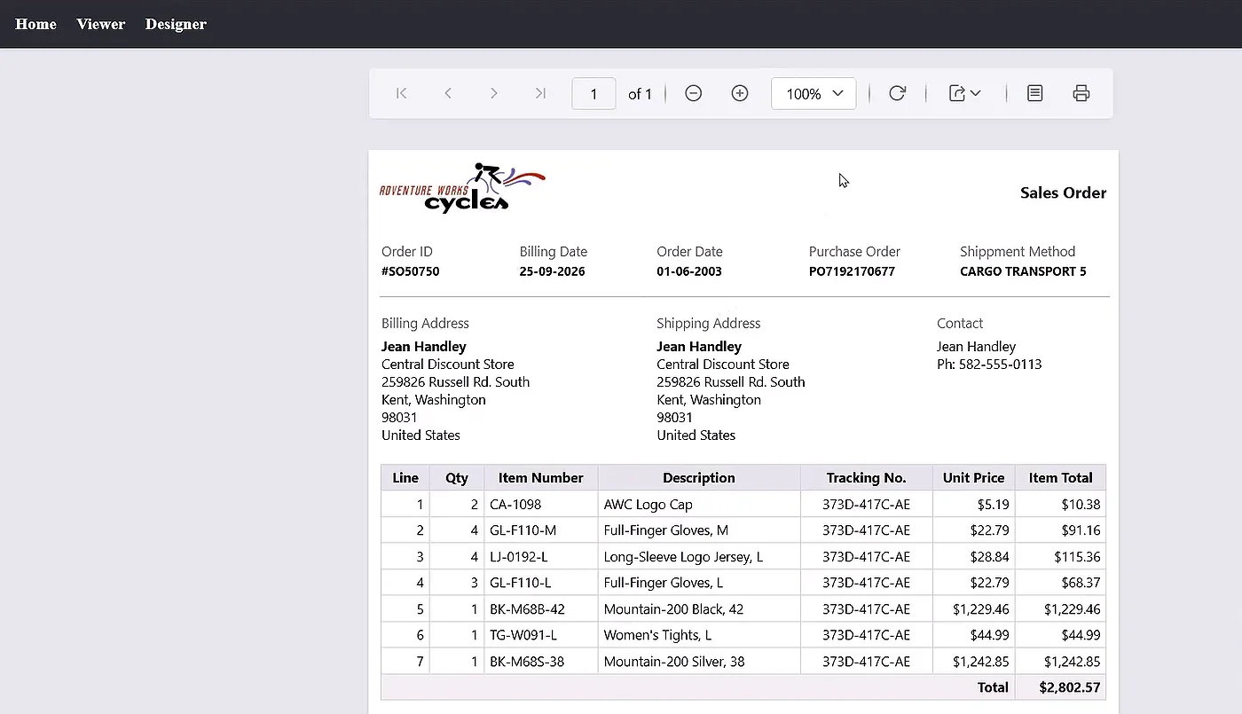The image size is (1242, 714).
Task: Click the Item Total column header
Action: point(1061,477)
